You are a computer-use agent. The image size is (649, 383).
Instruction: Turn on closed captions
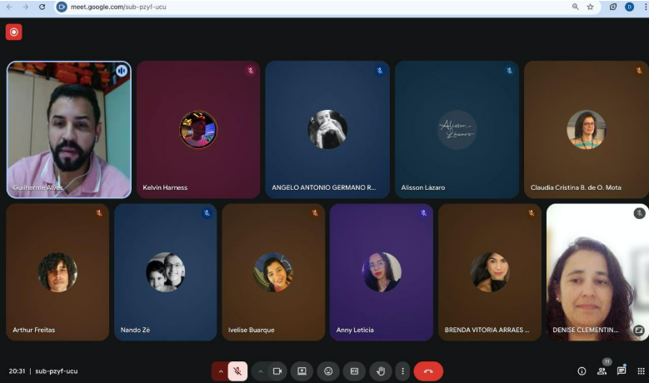(x=354, y=371)
